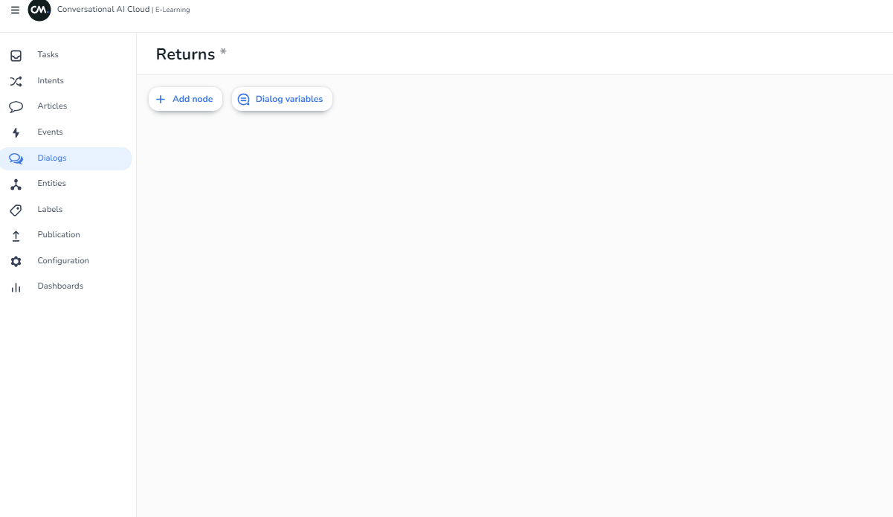893x517 pixels.
Task: Click the Events lightning bolt icon
Action: point(16,132)
